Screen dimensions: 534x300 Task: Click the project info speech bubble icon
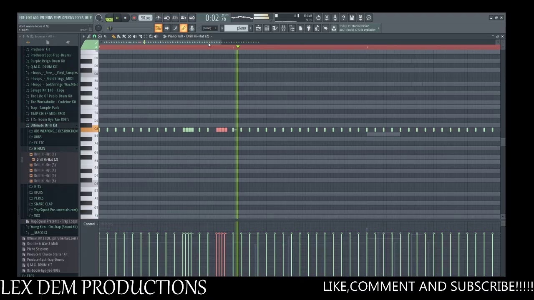369,17
